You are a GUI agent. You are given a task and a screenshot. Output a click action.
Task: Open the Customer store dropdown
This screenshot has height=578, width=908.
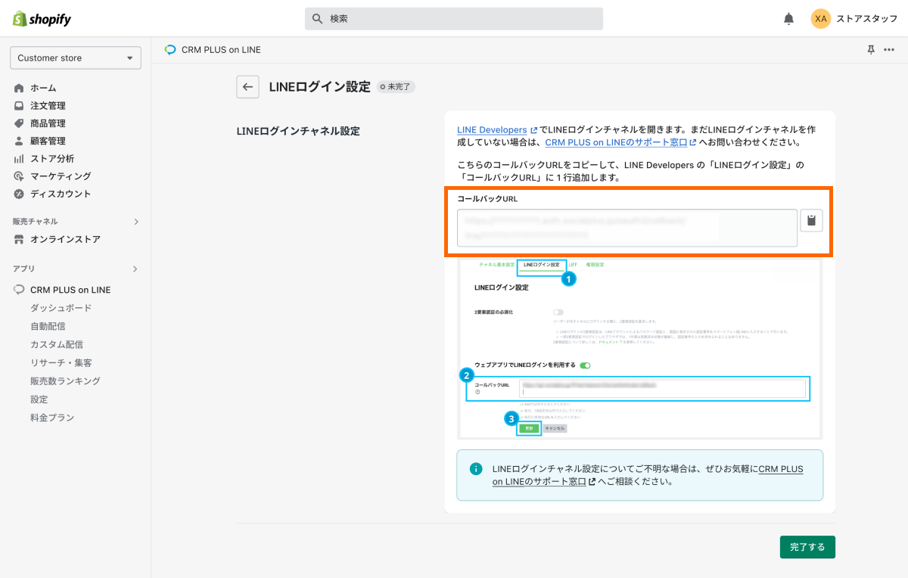pyautogui.click(x=76, y=58)
